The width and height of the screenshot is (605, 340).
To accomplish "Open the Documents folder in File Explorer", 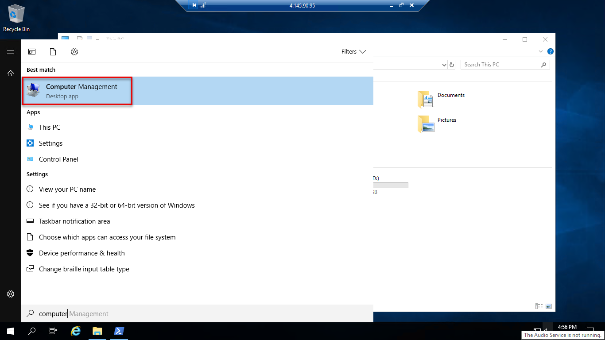I will pos(442,99).
